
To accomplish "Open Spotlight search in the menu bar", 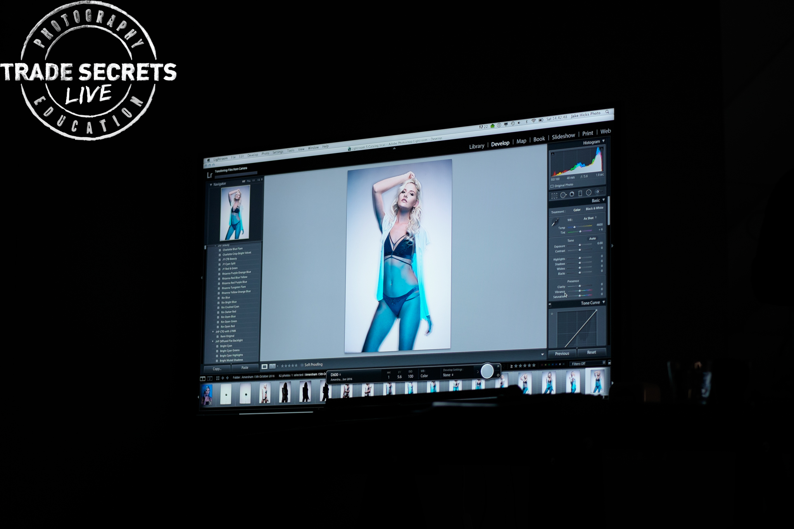I will 607,112.
